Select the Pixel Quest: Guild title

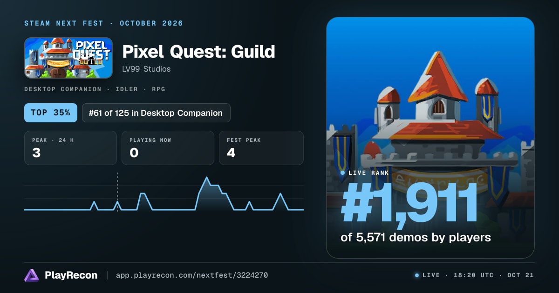pyautogui.click(x=198, y=52)
